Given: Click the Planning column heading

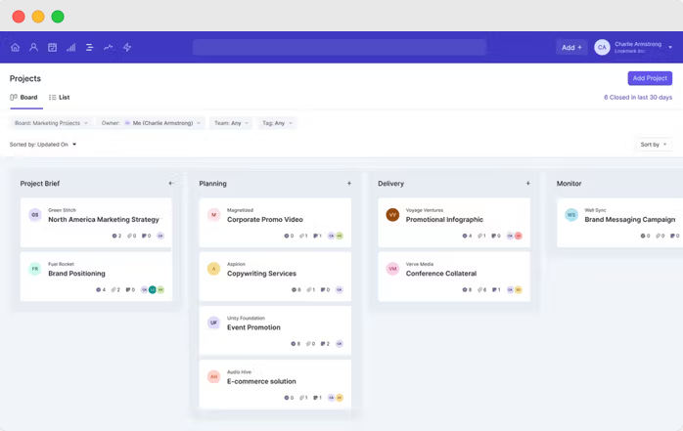Looking at the screenshot, I should click(212, 184).
